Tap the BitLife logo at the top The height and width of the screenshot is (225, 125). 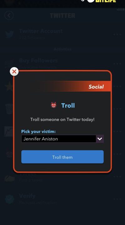point(99,1)
